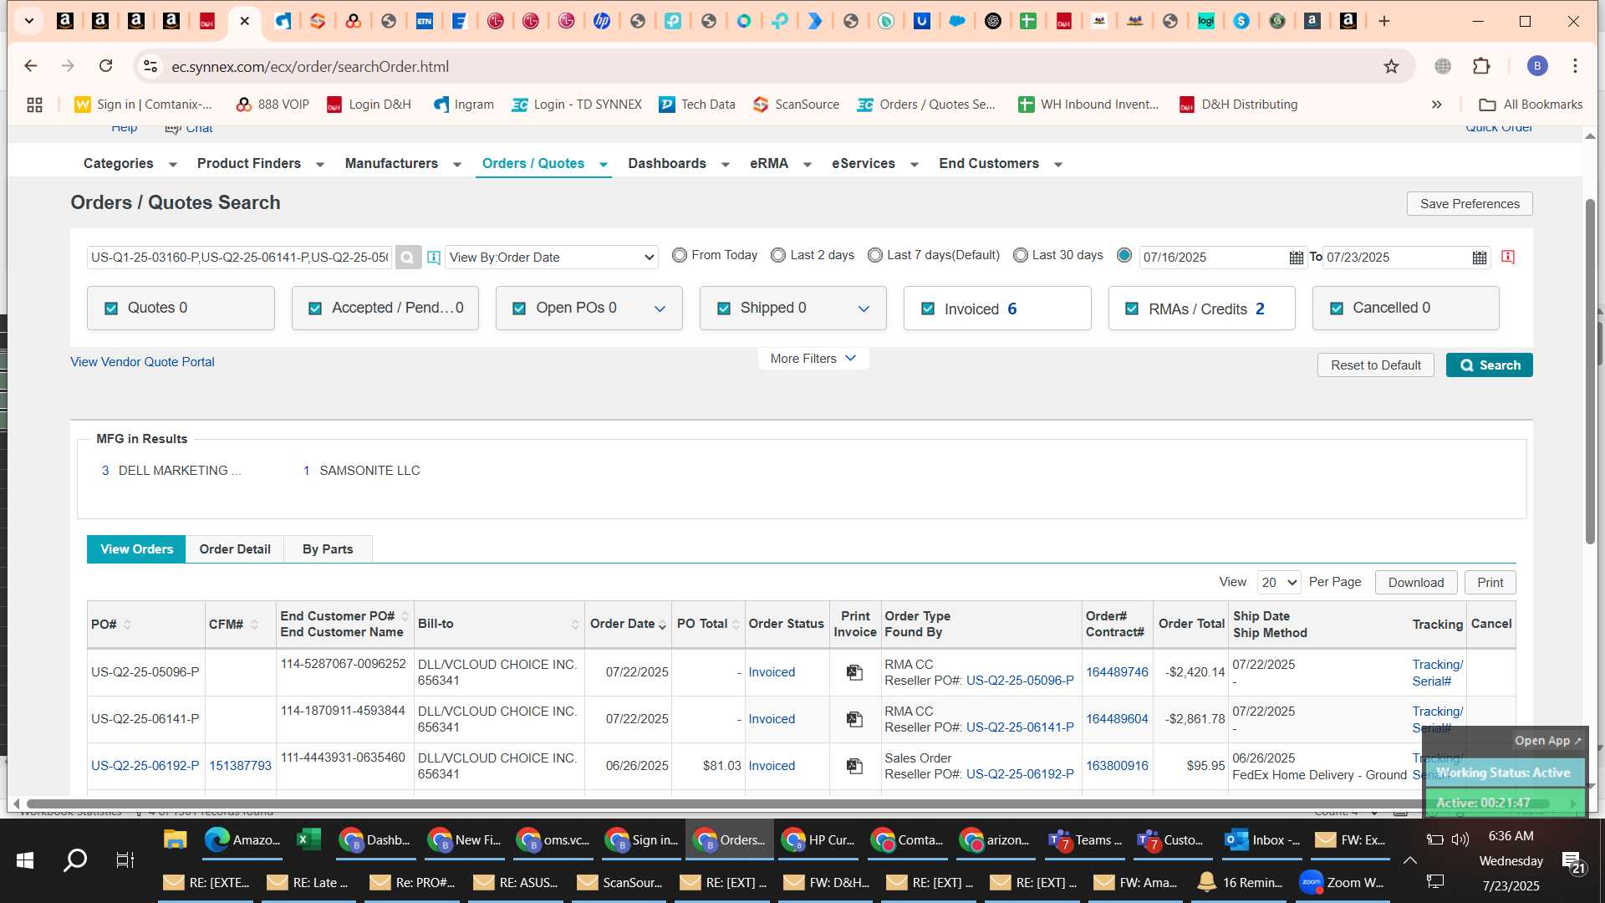Open the tab search dropdown arrow
1605x903 pixels.
(28, 21)
